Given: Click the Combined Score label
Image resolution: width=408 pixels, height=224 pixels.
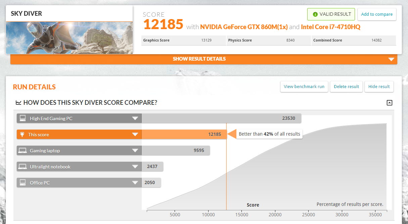Looking at the screenshot, I should (x=327, y=40).
